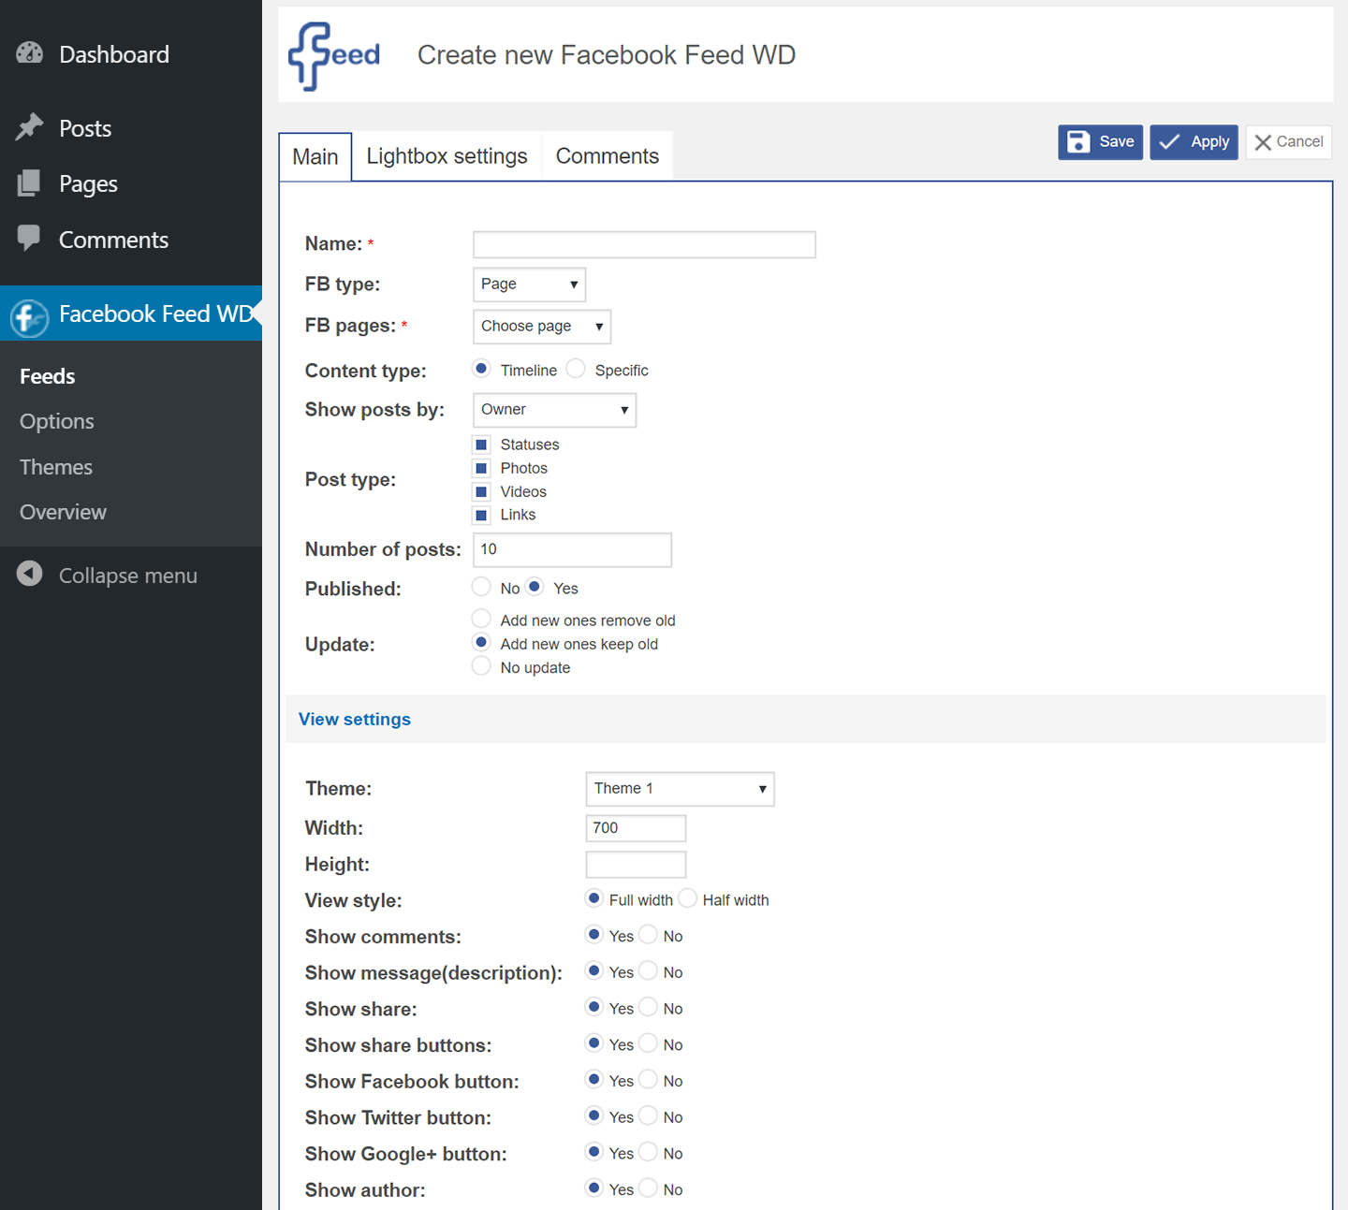Set Show Facebook button to No
The image size is (1348, 1210).
(x=648, y=1079)
